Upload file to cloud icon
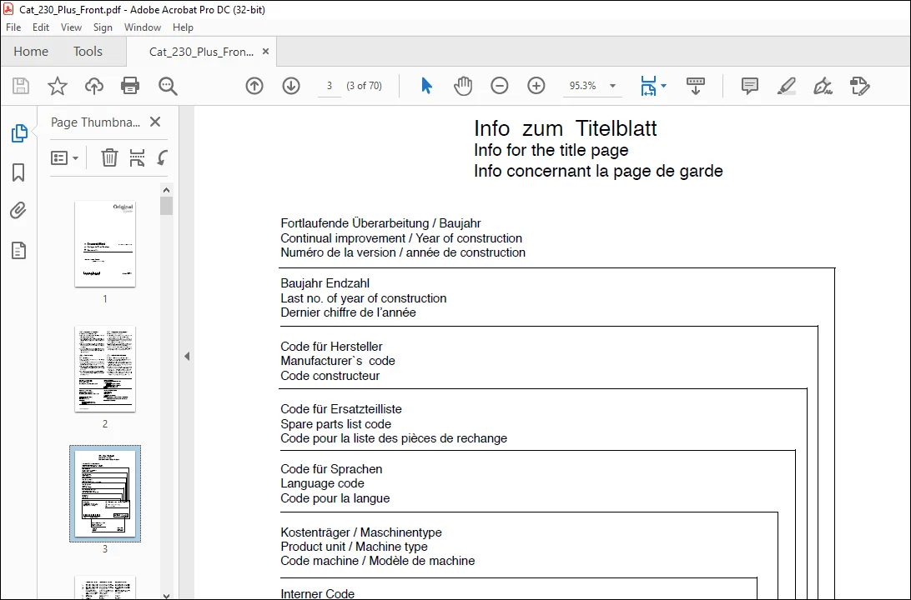This screenshot has height=600, width=911. (x=94, y=86)
